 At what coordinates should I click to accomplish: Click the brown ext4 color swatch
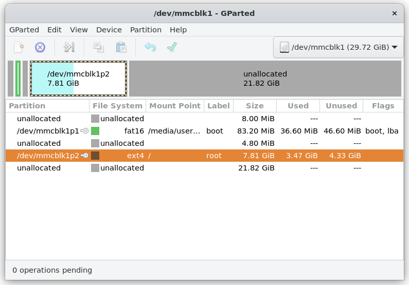[x=95, y=156]
